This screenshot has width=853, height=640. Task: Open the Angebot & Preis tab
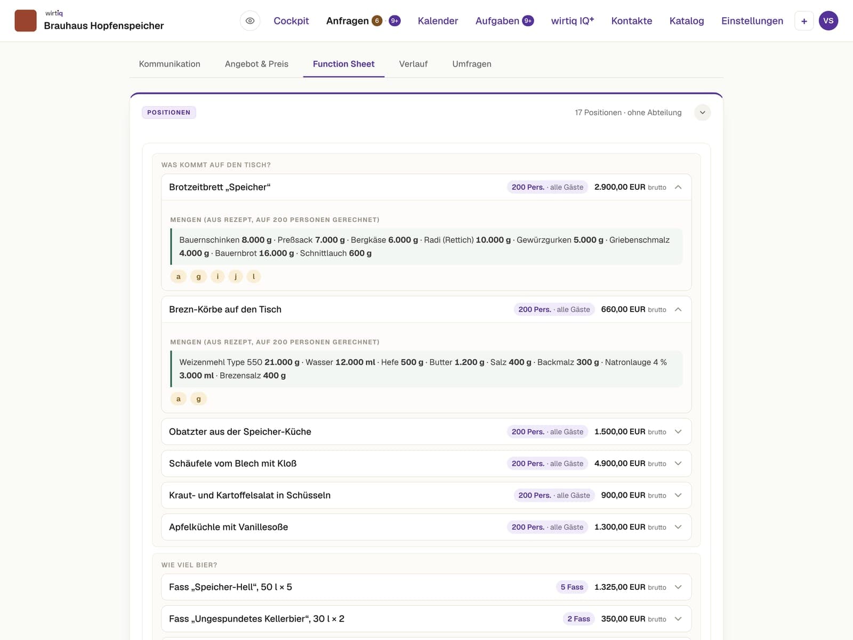click(x=256, y=64)
